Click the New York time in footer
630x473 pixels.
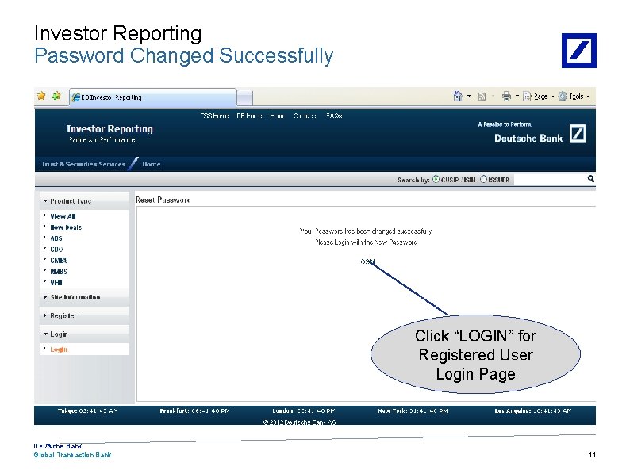click(x=413, y=411)
